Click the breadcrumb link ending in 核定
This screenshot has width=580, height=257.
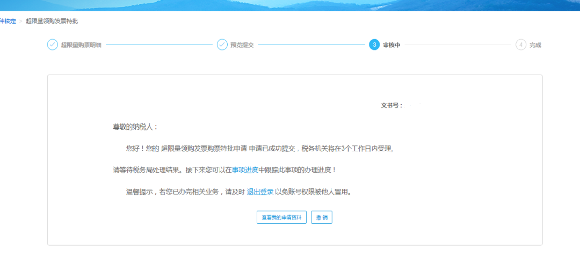coord(8,21)
